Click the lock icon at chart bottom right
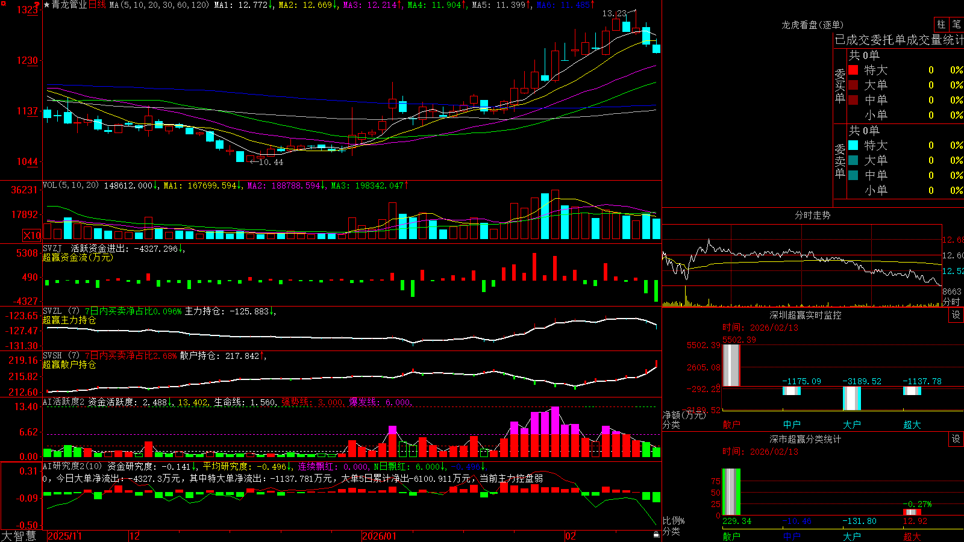Viewport: 964px width, 542px height. coord(656,535)
